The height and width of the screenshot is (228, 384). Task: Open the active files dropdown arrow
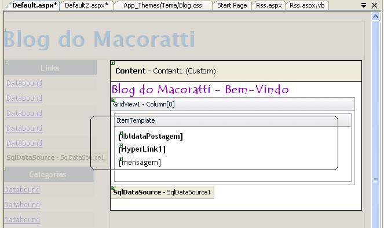364,5
